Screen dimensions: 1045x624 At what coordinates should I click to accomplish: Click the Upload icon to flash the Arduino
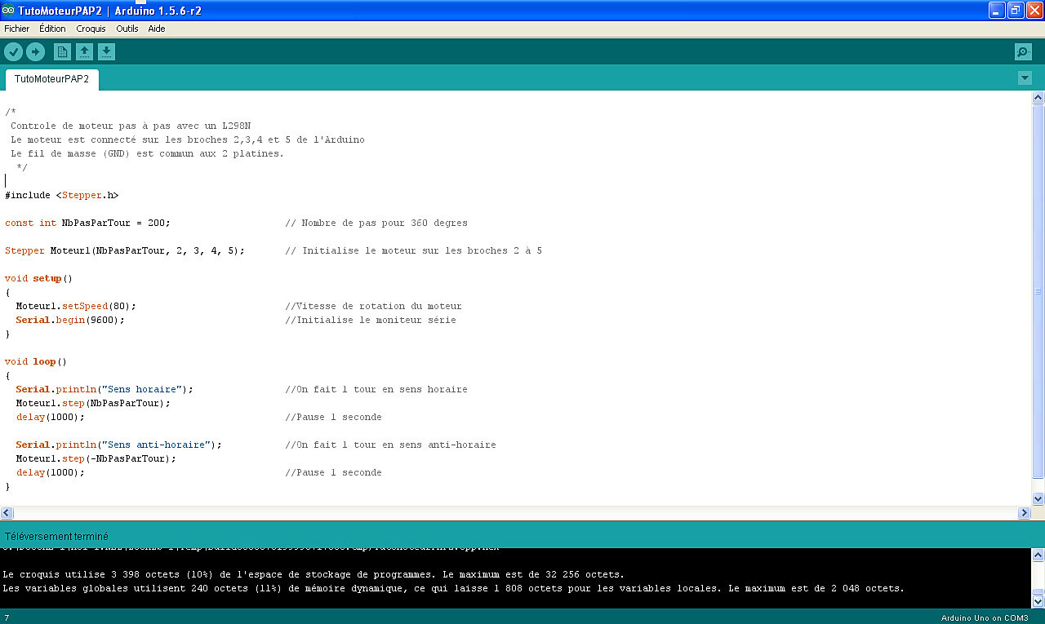(35, 51)
